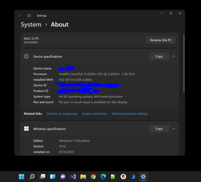The height and width of the screenshot is (182, 201).
Task: Click the 05/10/2021 installed on date
Action: pos(66,152)
